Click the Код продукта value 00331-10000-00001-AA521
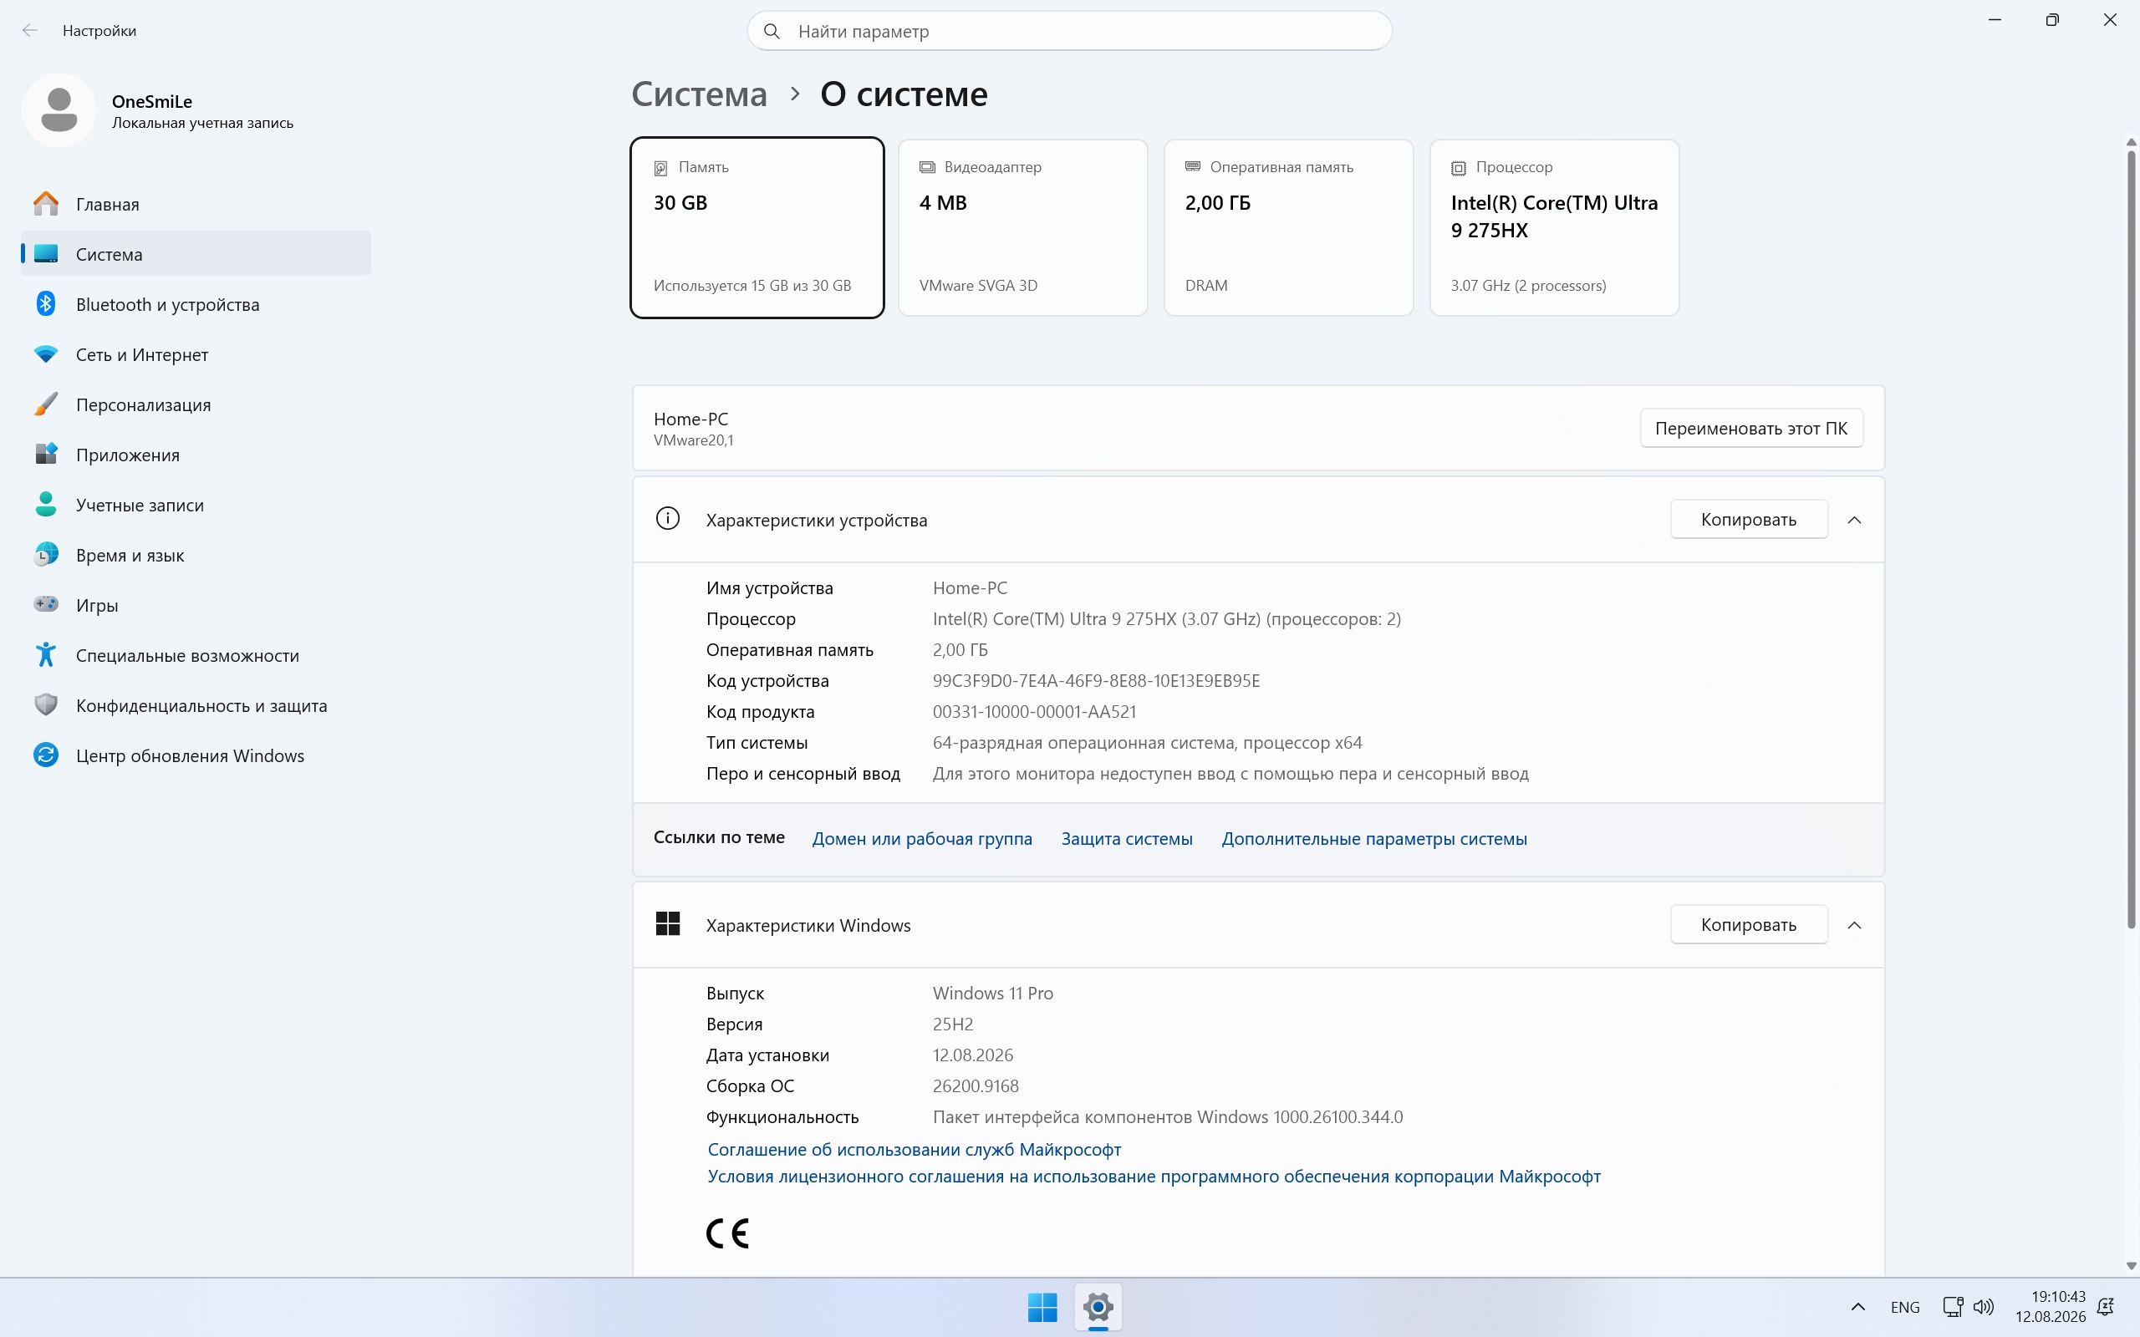Viewport: 2140px width, 1337px height. click(x=1034, y=712)
